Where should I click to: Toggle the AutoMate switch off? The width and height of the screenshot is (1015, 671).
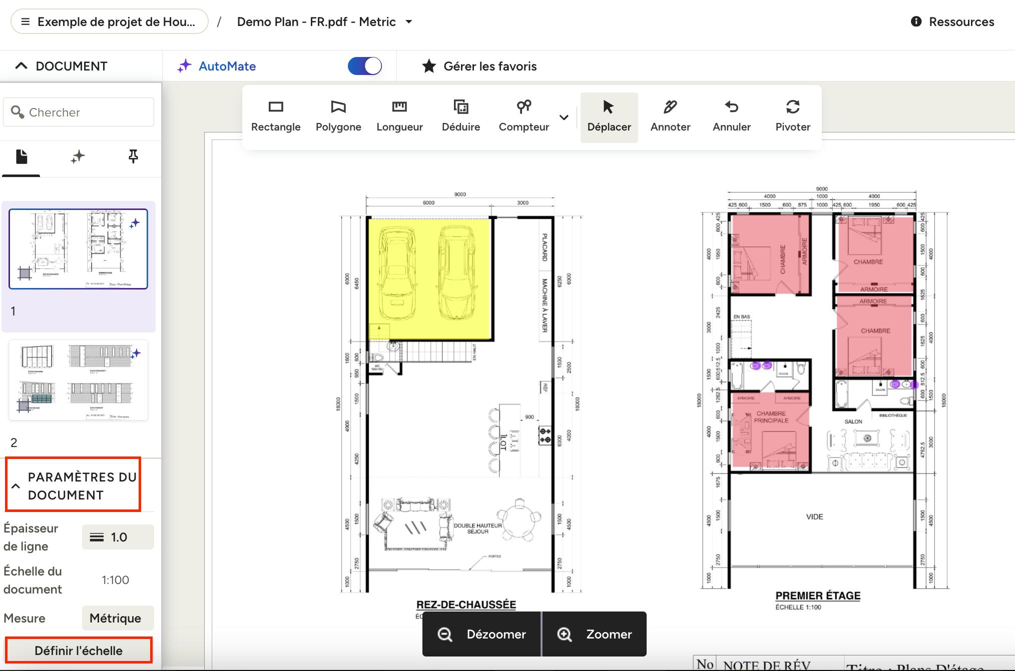[365, 66]
